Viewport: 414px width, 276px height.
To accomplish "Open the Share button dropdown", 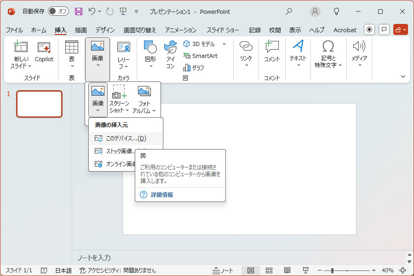I will click(401, 29).
